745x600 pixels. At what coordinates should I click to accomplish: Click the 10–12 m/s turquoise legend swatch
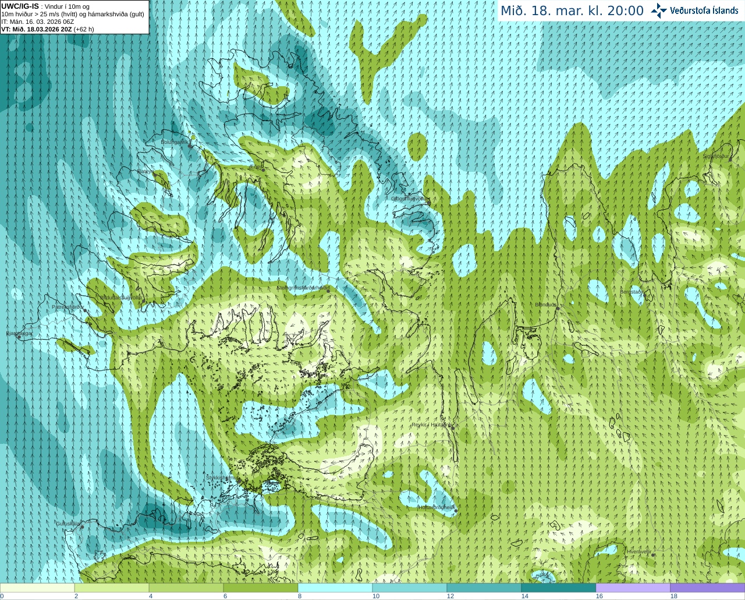(410, 588)
